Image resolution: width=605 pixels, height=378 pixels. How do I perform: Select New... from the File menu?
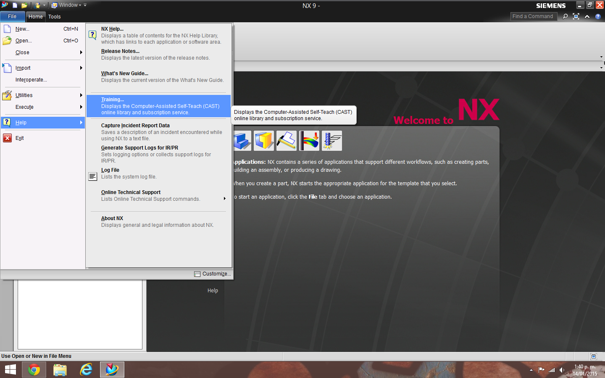pos(43,29)
